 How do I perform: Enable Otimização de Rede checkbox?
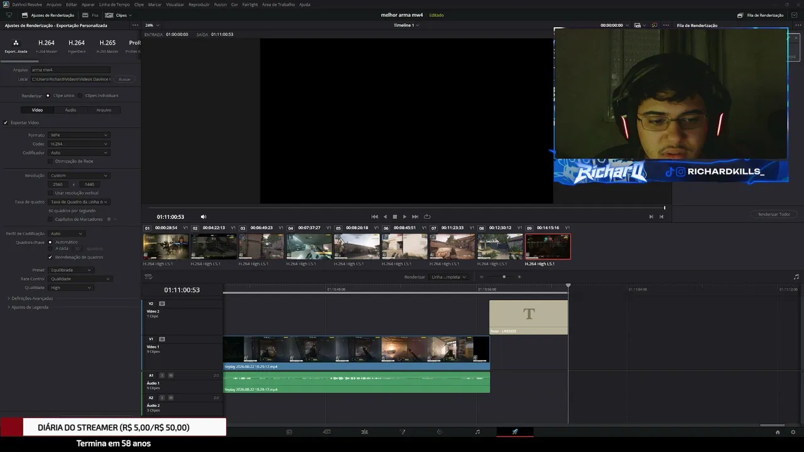pos(50,161)
